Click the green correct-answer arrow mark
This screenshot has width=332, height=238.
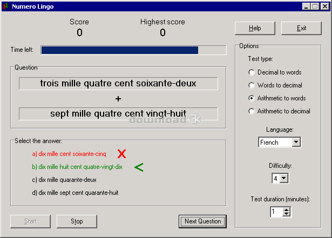pos(139,167)
